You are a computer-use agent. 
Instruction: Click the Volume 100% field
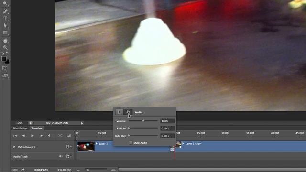(x=167, y=121)
